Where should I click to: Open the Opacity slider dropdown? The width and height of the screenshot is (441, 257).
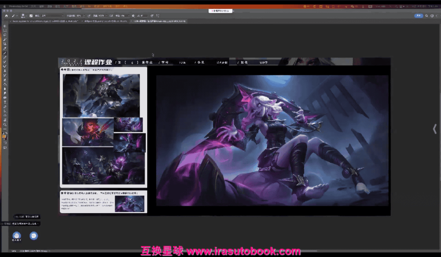point(84,16)
